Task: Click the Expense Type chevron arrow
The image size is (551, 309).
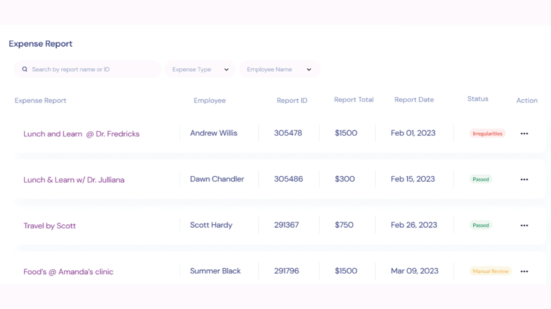Action: [x=226, y=69]
